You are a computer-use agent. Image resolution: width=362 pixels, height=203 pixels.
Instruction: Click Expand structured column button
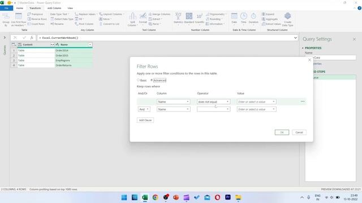[x=268, y=14]
